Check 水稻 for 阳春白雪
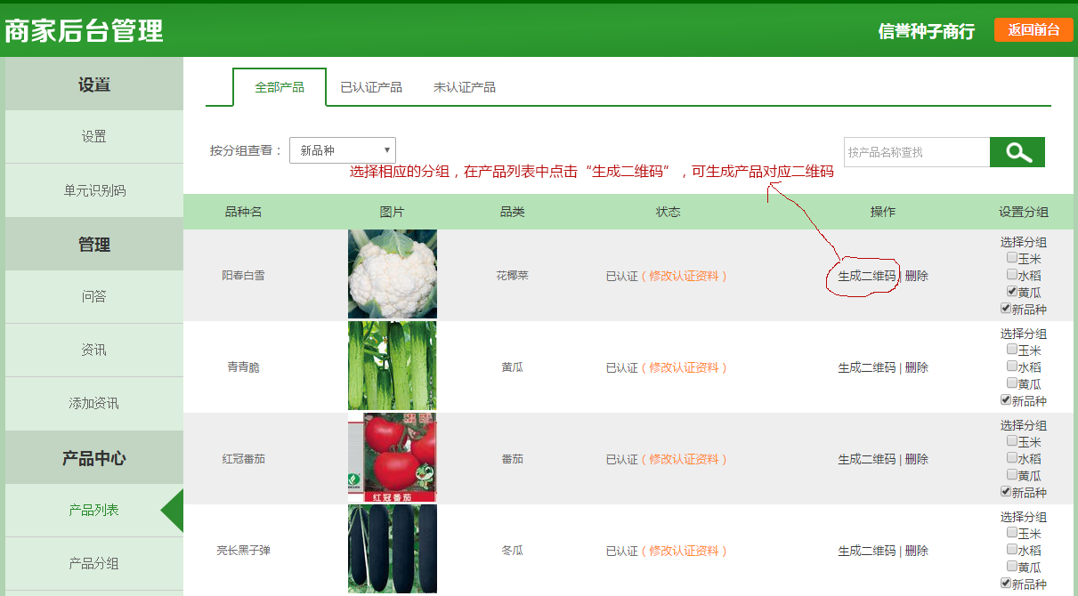Screen dimensions: 1078x596 point(1012,274)
